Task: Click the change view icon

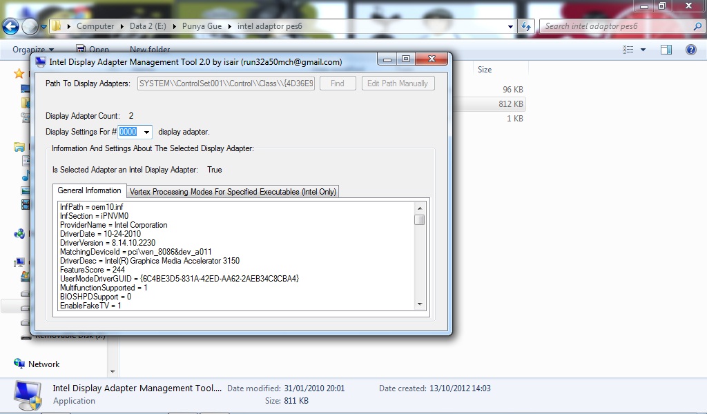Action: pos(628,50)
